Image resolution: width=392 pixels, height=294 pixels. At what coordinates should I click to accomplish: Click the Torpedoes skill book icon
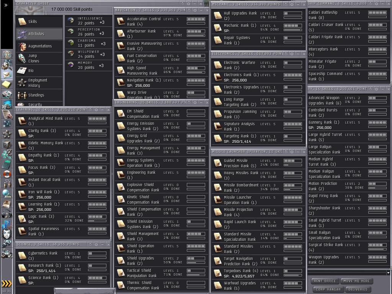coord(218,273)
